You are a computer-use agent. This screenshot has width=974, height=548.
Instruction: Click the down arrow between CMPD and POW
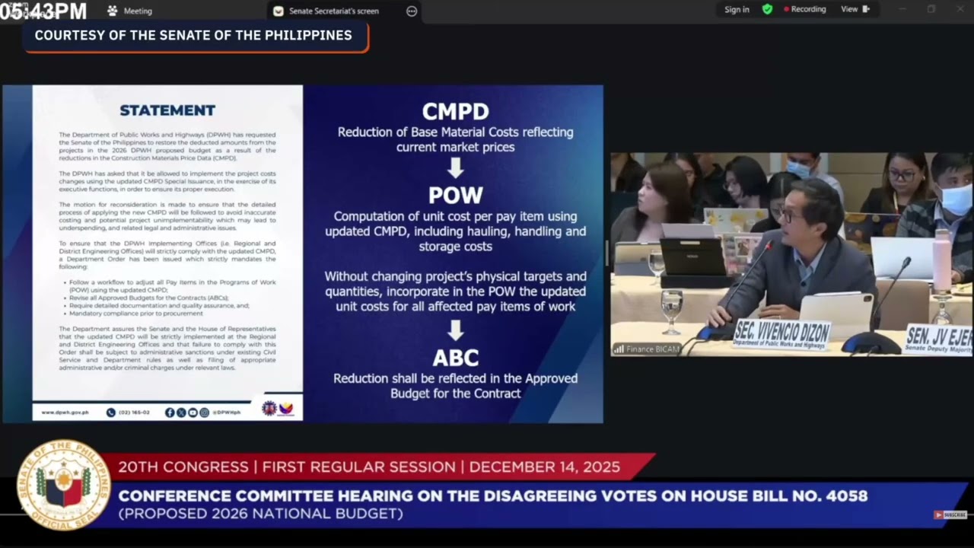[455, 167]
